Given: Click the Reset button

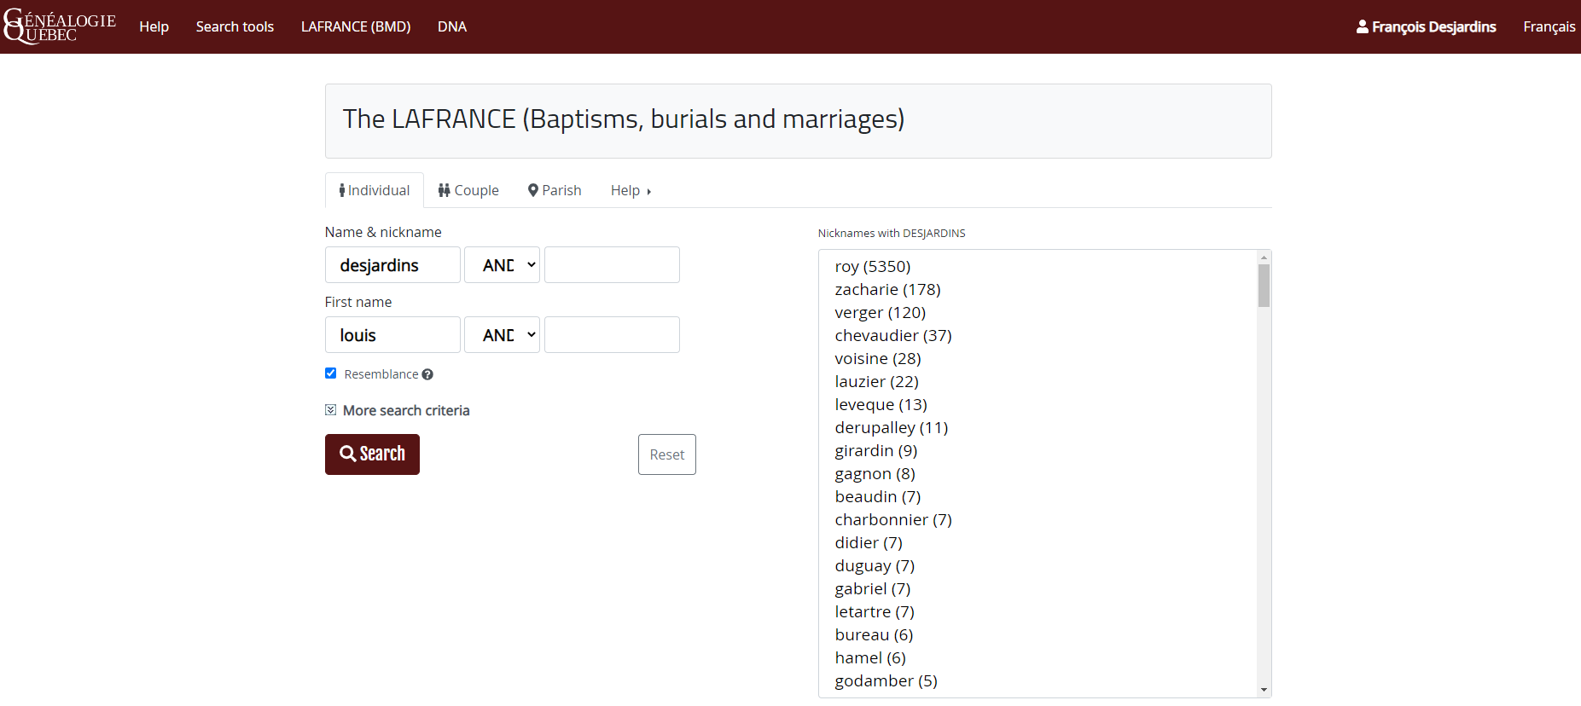Looking at the screenshot, I should tap(667, 454).
